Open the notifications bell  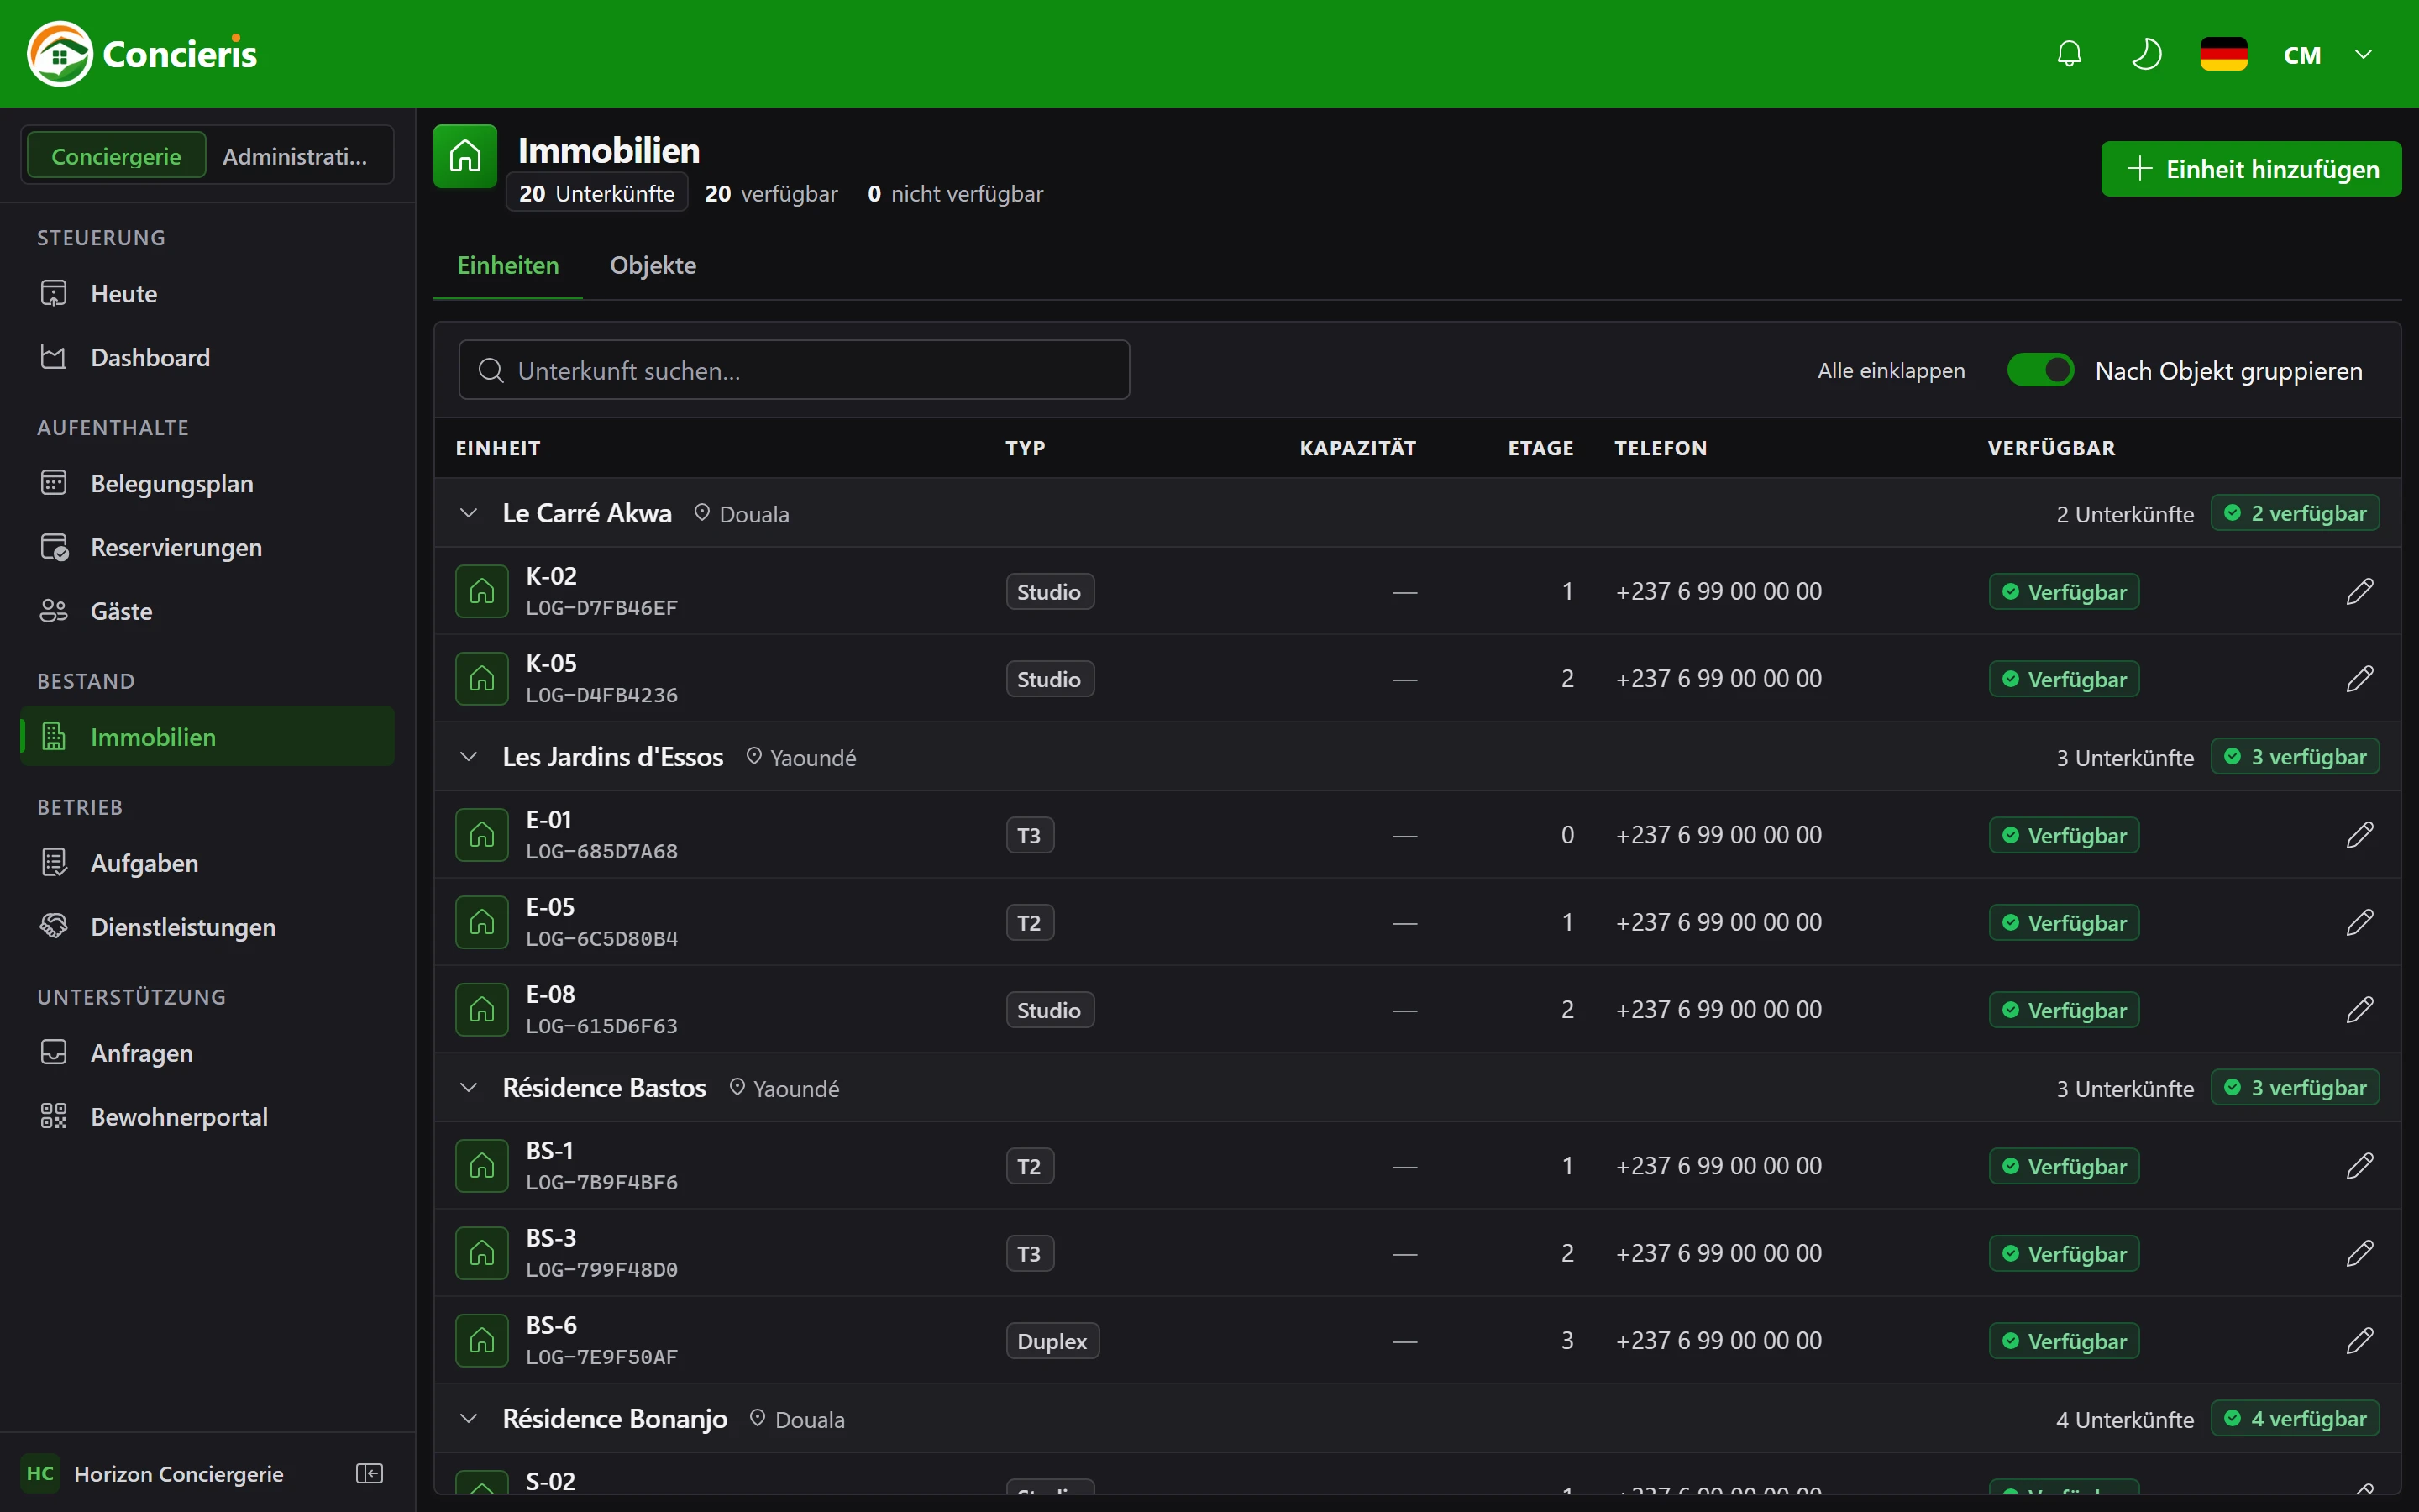pos(2069,54)
